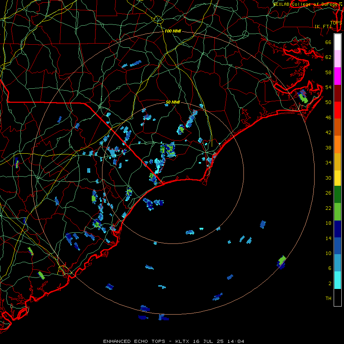
Task: Click the navy 18 kft legend swatch
Action: pyautogui.click(x=338, y=229)
